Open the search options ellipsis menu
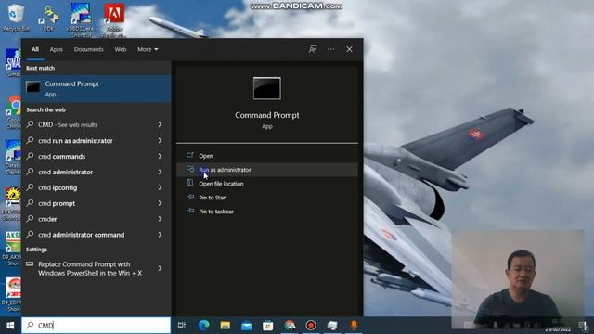 (331, 49)
